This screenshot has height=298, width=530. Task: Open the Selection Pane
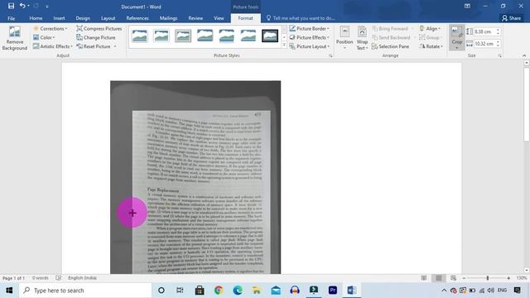pos(390,46)
